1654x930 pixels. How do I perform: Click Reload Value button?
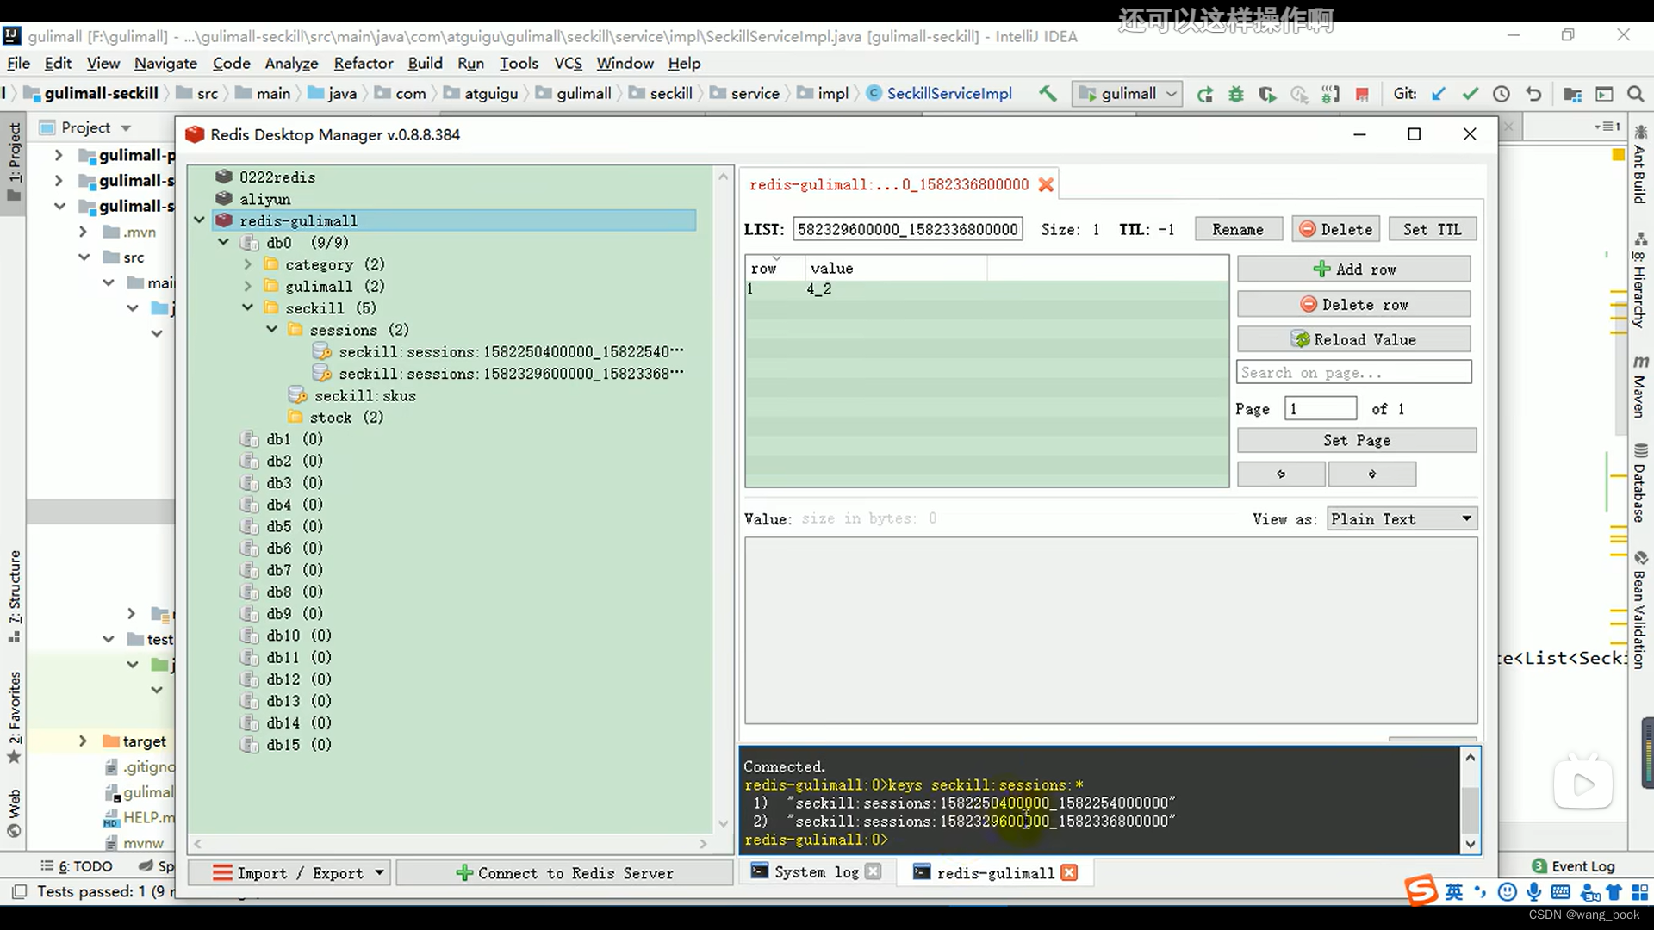1354,339
